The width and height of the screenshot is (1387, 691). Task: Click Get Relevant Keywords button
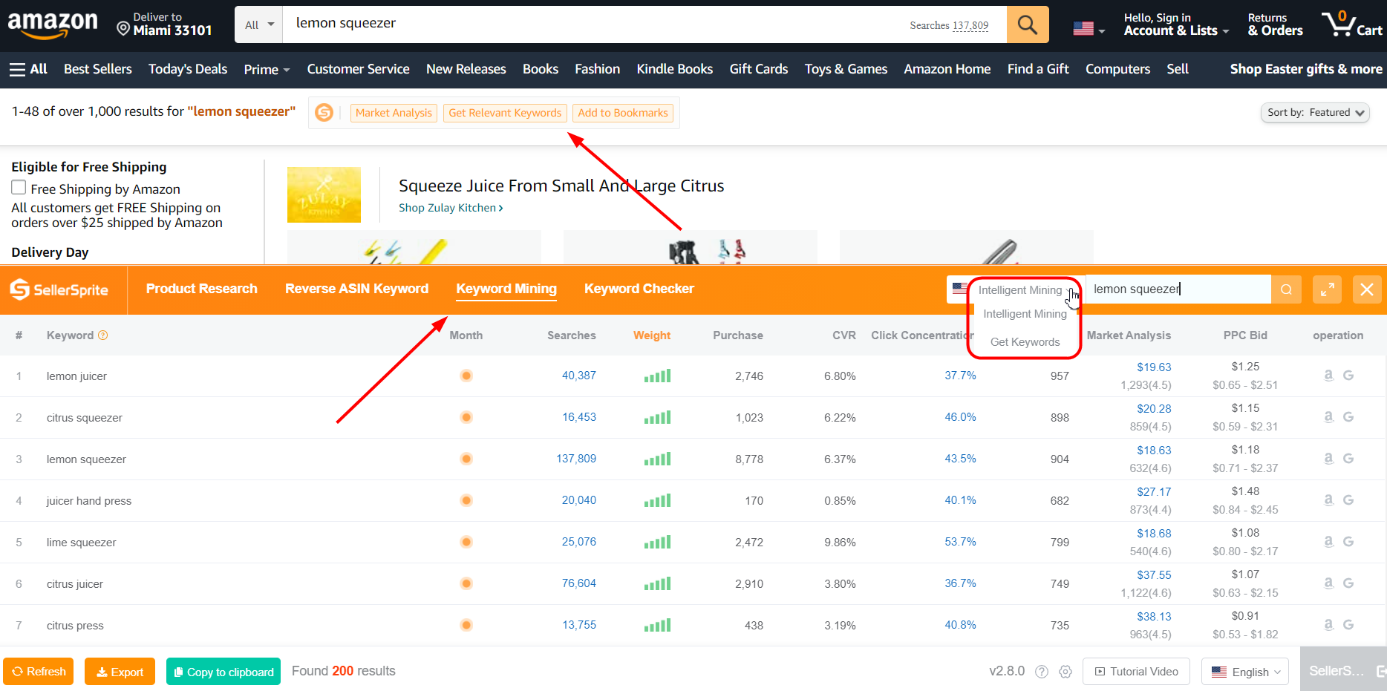tap(505, 113)
